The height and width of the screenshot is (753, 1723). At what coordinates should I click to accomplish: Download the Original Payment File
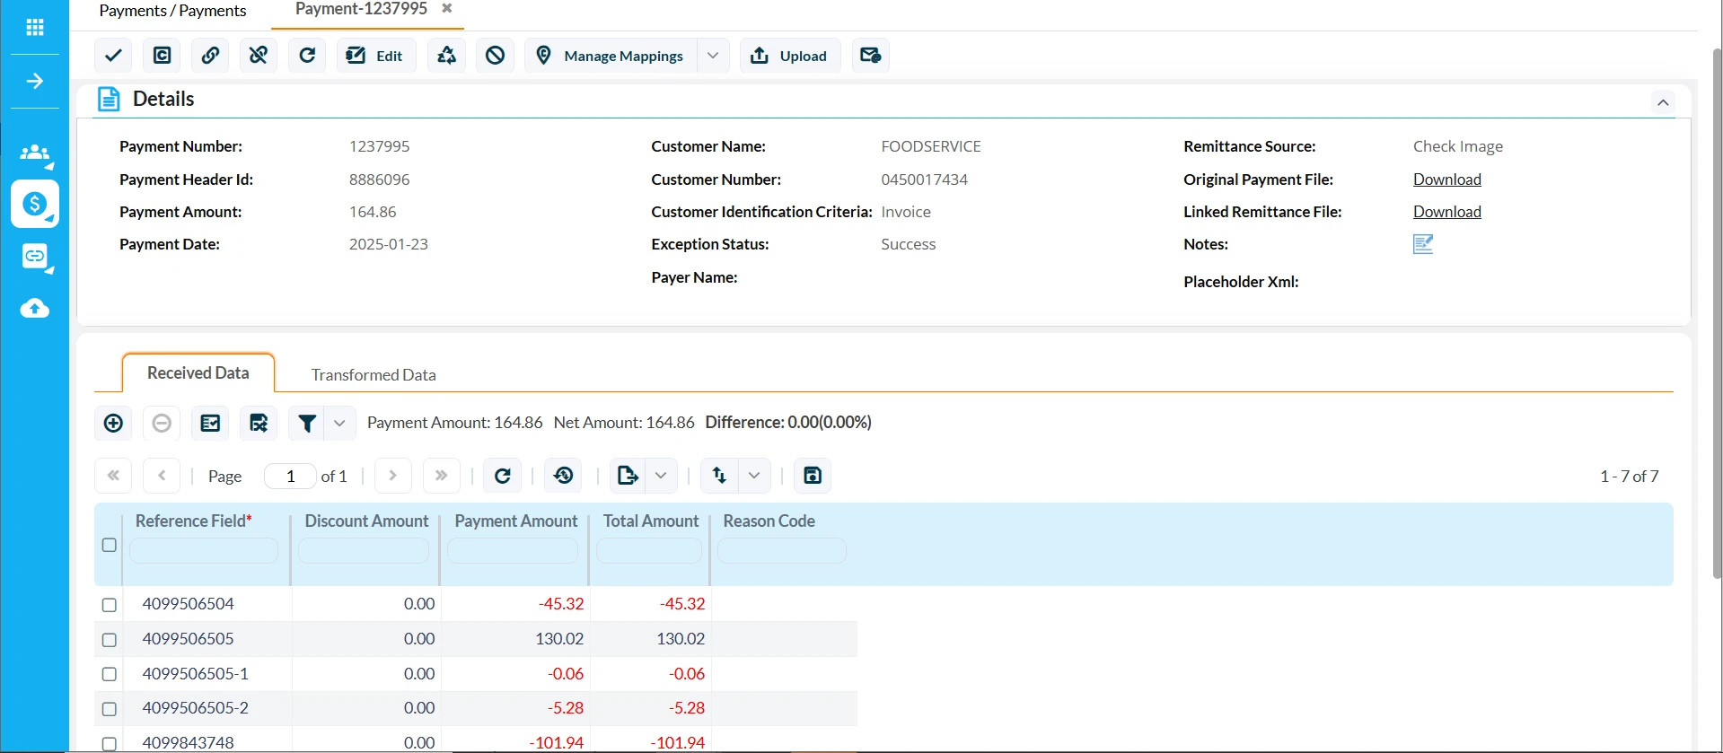pos(1446,179)
